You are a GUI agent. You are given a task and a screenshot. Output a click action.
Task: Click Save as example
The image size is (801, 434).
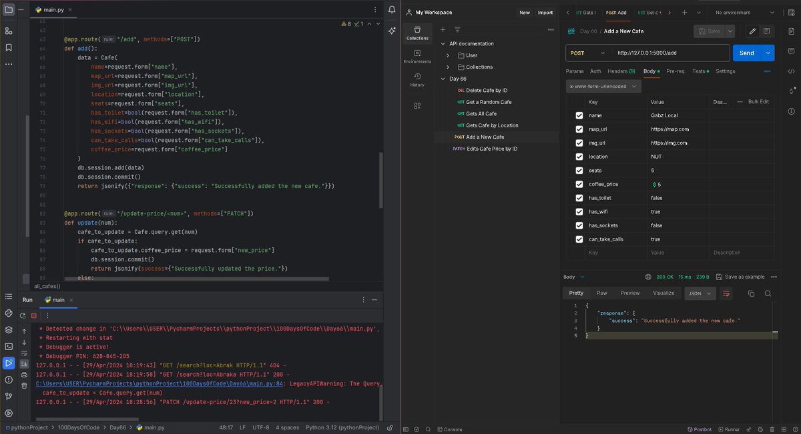click(x=740, y=277)
